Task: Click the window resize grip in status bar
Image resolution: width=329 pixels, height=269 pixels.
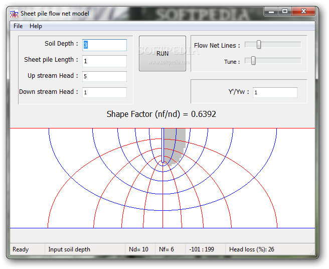Action: (312, 252)
